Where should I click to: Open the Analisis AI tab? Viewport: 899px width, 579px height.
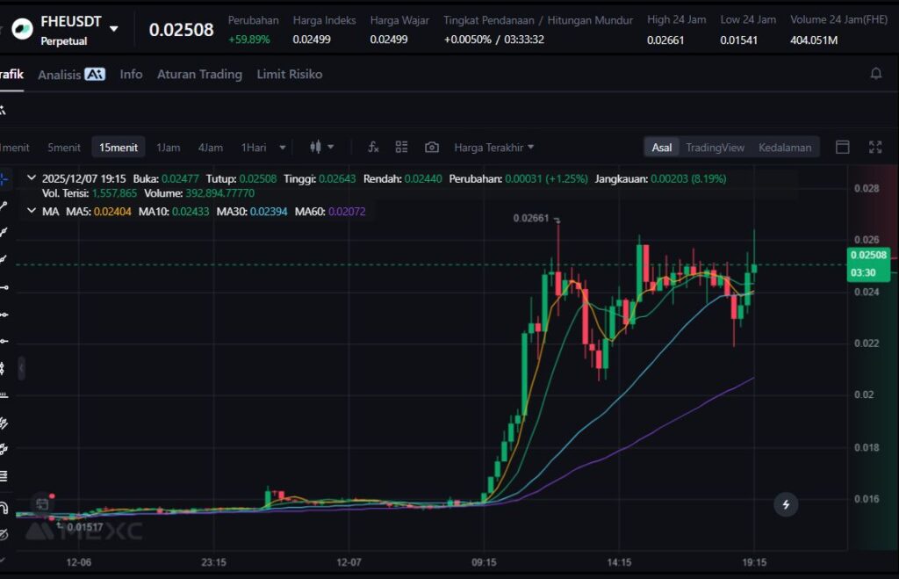tap(71, 75)
